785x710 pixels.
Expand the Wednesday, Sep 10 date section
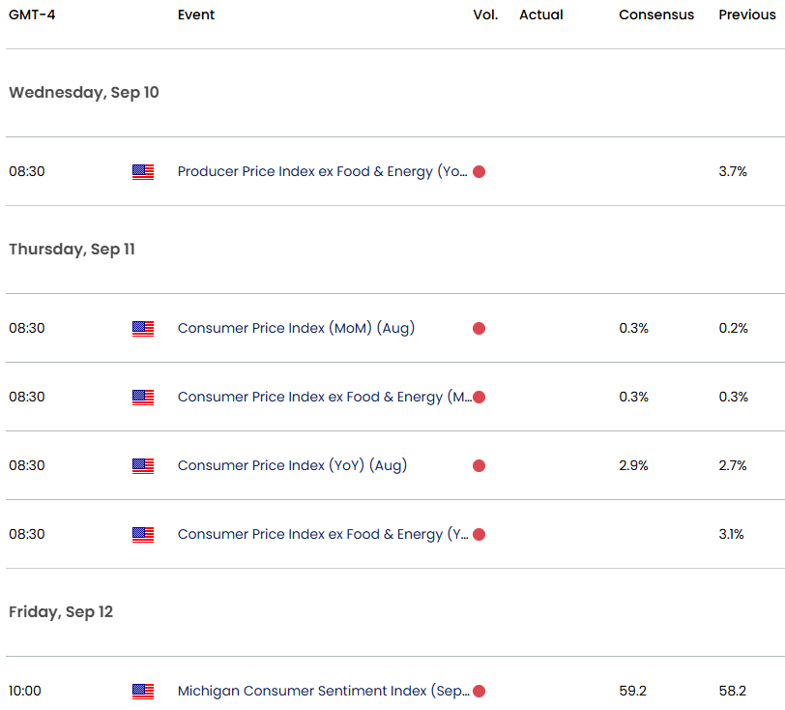84,93
